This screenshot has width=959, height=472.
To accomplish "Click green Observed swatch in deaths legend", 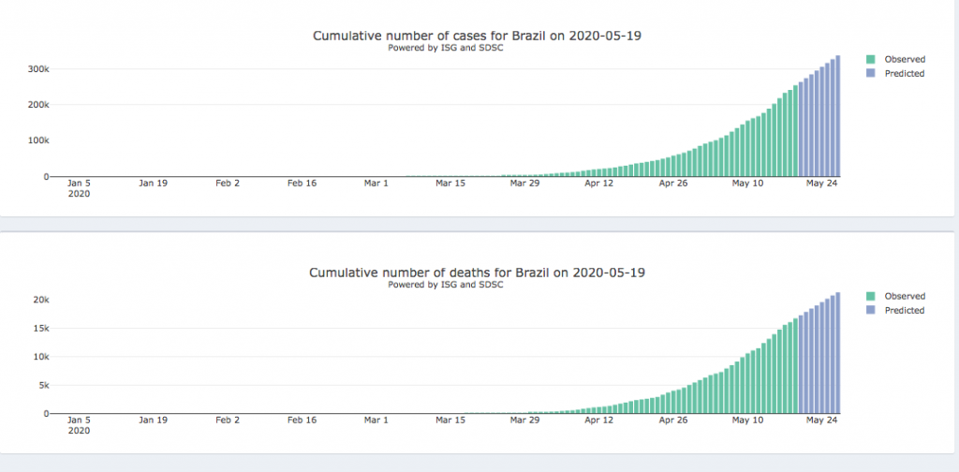I will pos(872,296).
